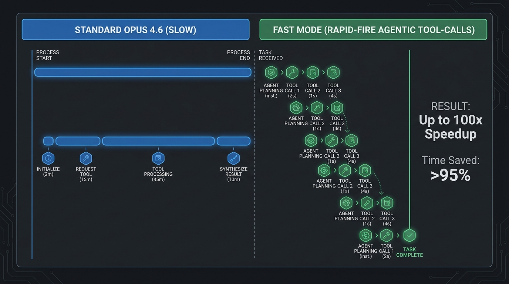Select the Process End label on the slow timeline

click(238, 55)
